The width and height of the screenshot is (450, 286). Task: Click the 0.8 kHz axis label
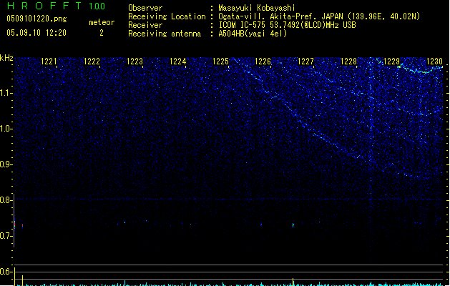click(6, 200)
